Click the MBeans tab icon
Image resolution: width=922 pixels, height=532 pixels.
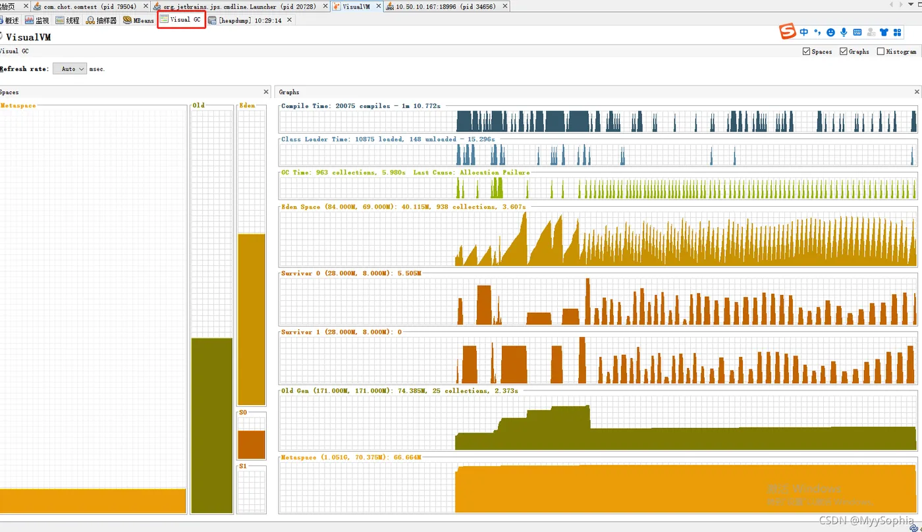[127, 20]
